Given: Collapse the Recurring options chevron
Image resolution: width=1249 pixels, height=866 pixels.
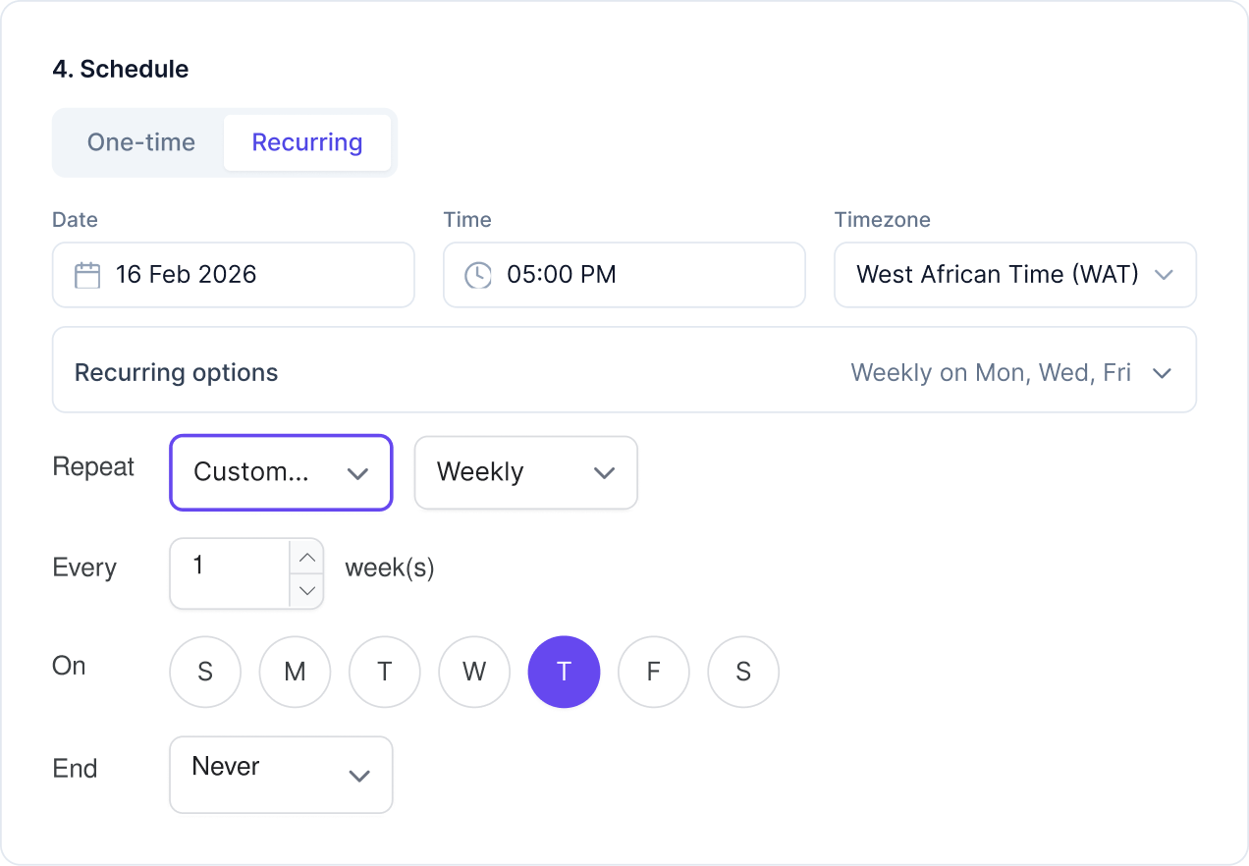Looking at the screenshot, I should pyautogui.click(x=1163, y=373).
